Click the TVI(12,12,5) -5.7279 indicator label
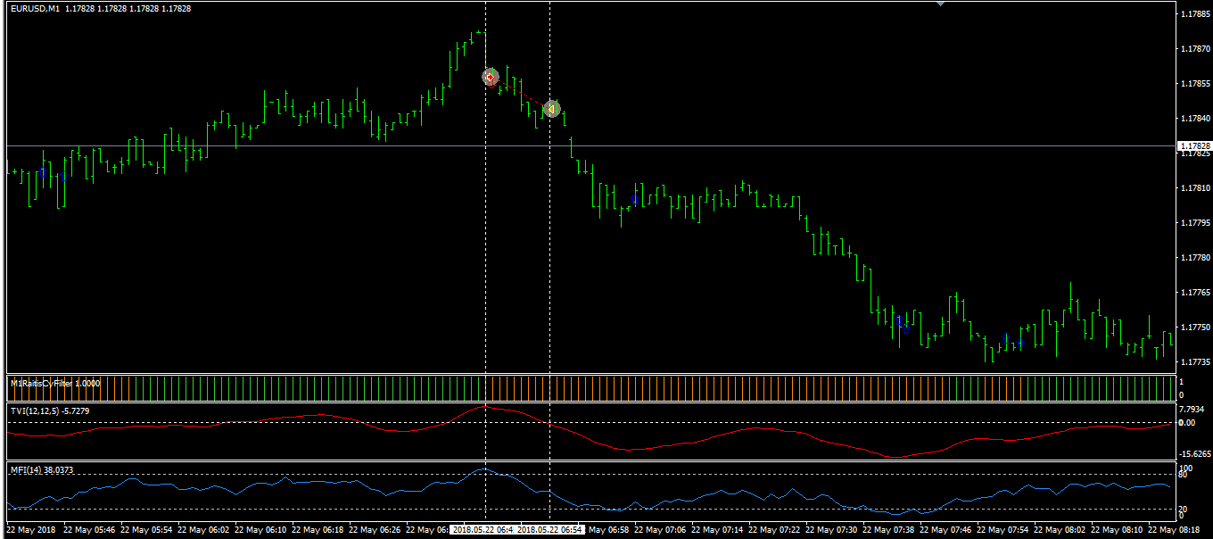 tap(49, 410)
